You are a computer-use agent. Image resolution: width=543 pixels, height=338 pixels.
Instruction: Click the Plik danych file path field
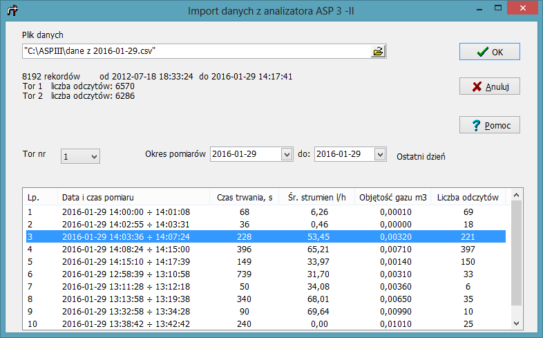(196, 51)
